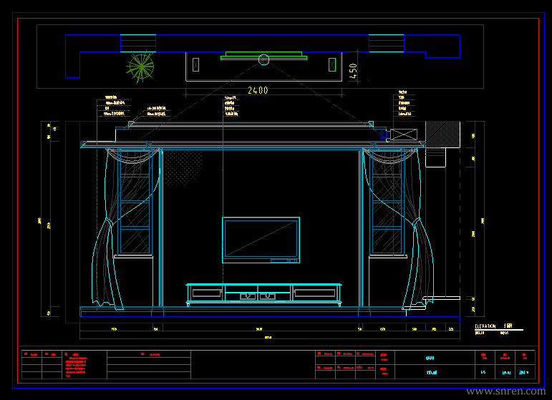Viewport: 552px width, 400px height.
Task: Click the hatched circular pattern near left column
Action: point(183,168)
